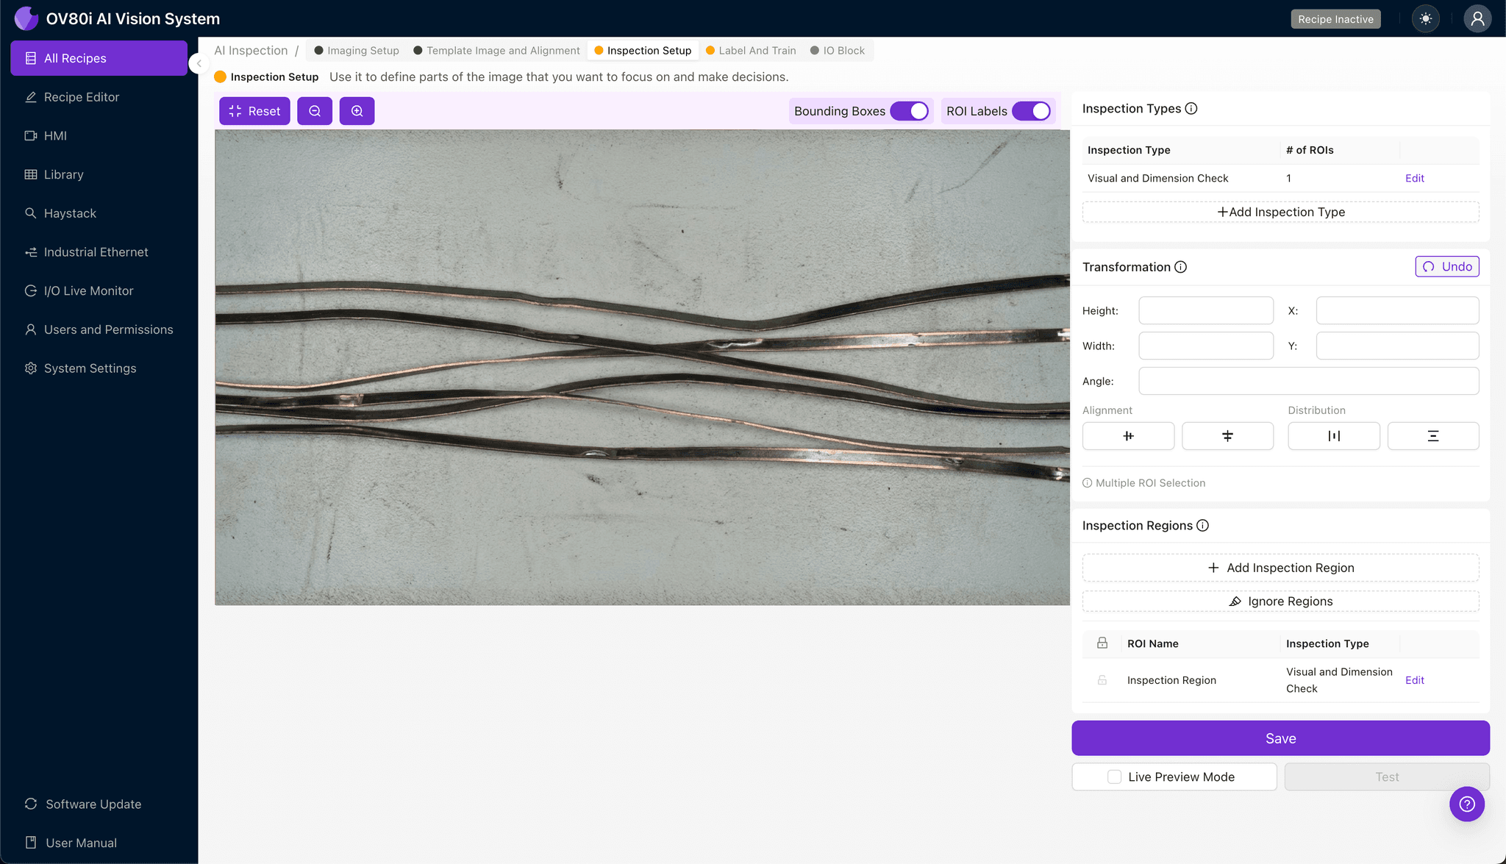Edit the Inspection Region ROI

click(1414, 679)
